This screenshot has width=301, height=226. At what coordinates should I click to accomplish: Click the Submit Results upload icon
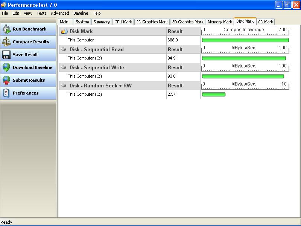click(x=6, y=81)
